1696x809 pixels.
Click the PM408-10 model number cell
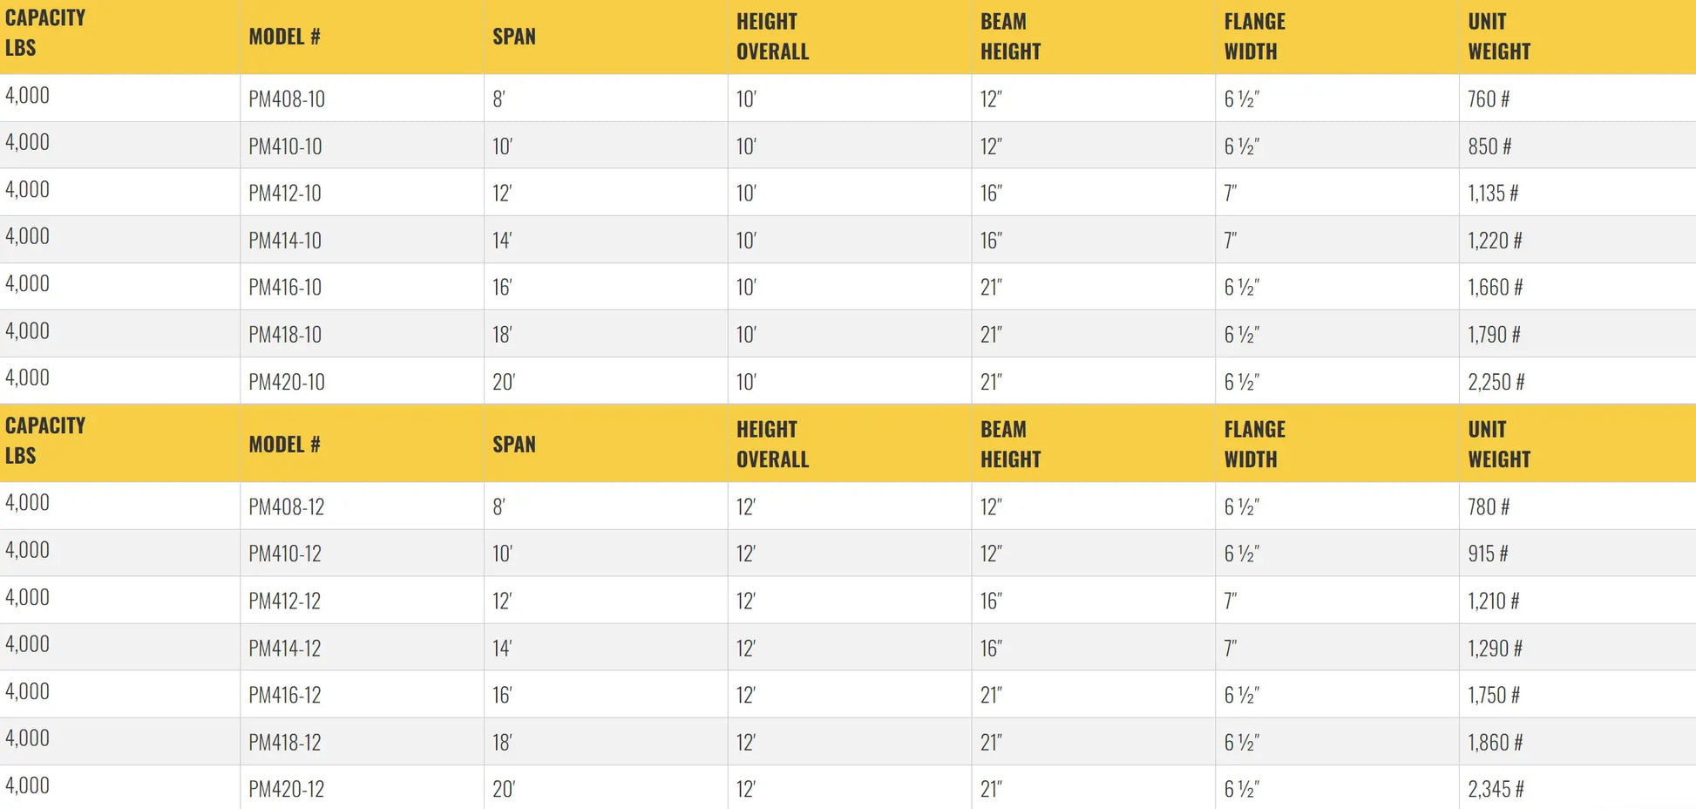pyautogui.click(x=287, y=99)
